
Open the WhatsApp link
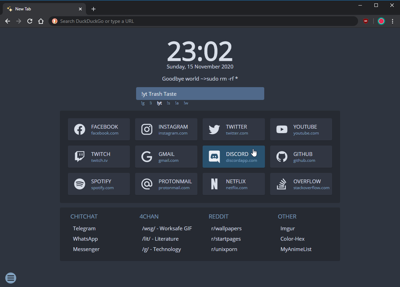click(85, 239)
